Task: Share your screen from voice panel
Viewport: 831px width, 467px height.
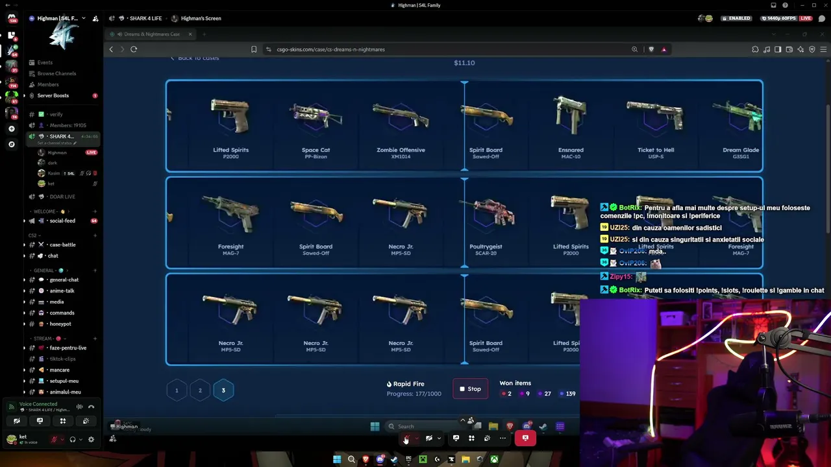Action: (40, 421)
